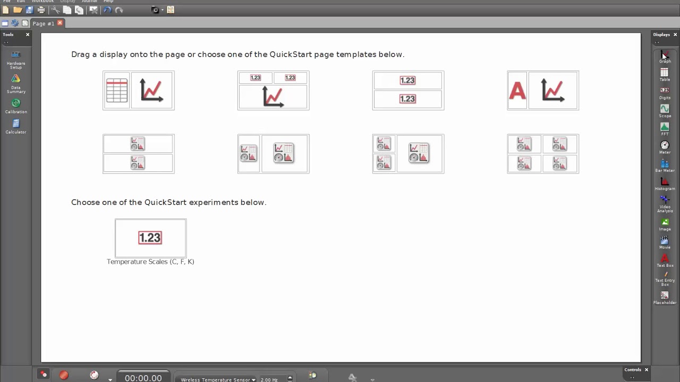The image size is (680, 382).
Task: Select Placeholder display icon
Action: tap(665, 298)
